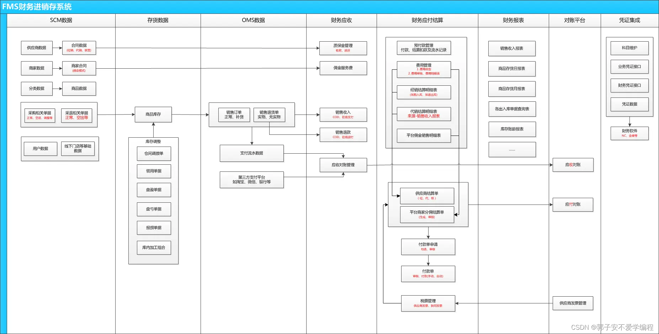This screenshot has height=334, width=659.
Task: Click the 用户数据 box
Action: coord(41,149)
